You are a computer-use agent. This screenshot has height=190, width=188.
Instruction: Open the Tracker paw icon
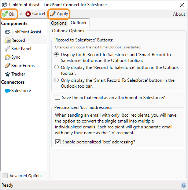[8, 74]
